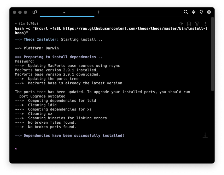
Task: Open AI command lightning icon in title bar
Action: [194, 12]
